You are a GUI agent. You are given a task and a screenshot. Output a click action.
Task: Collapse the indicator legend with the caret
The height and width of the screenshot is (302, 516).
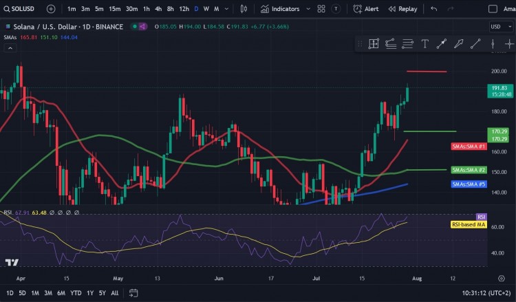tap(10, 48)
